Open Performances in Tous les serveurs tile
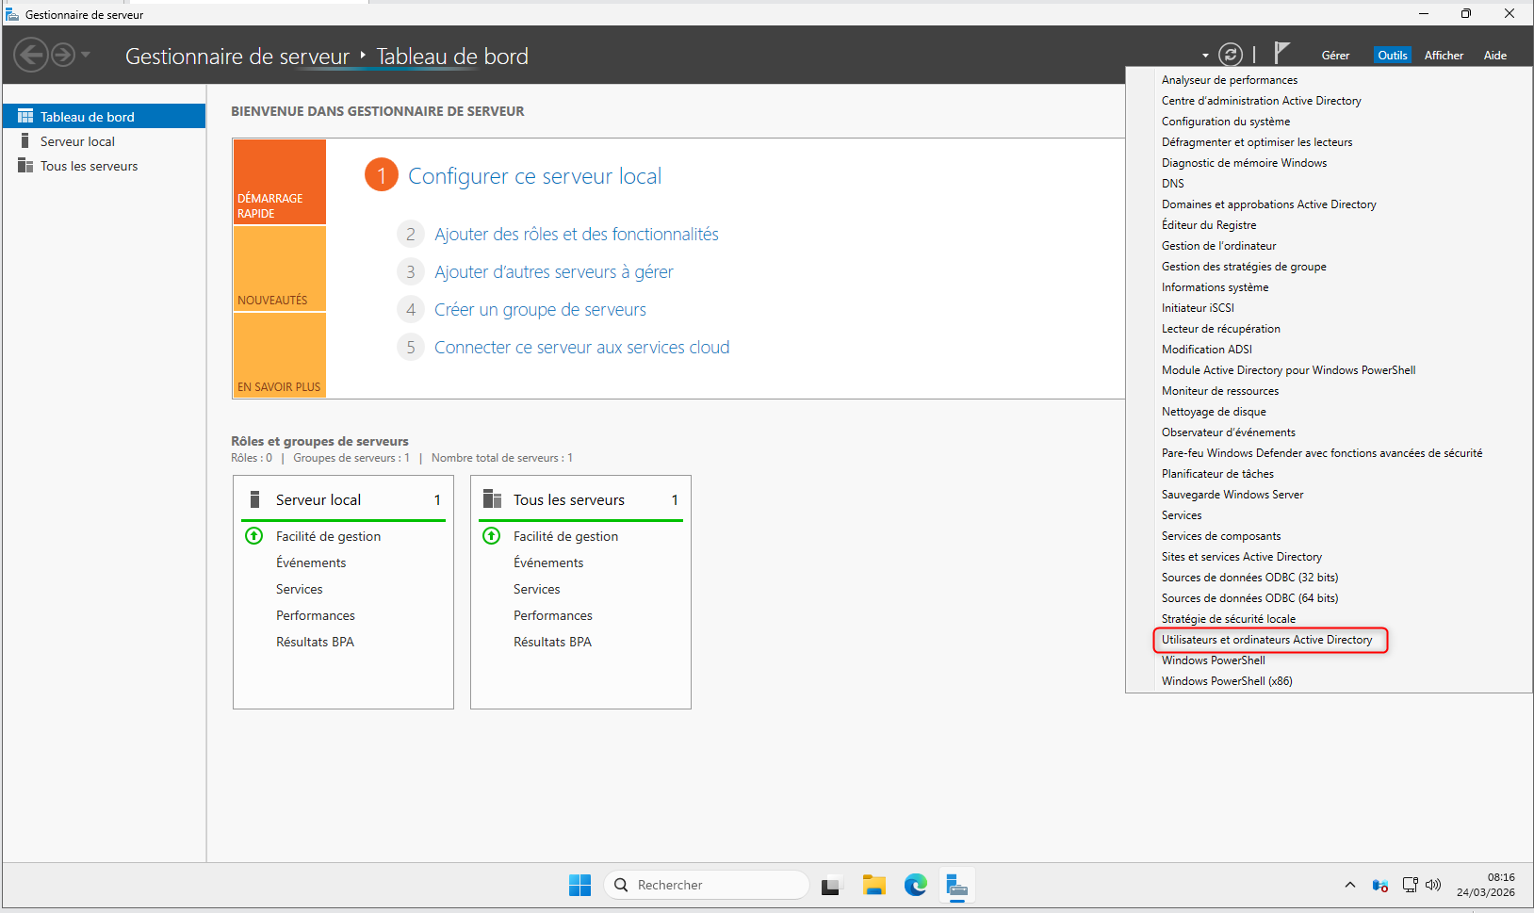This screenshot has width=1534, height=913. pyautogui.click(x=553, y=615)
